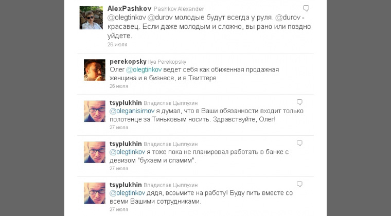This screenshot has width=391, height=216.
Task: Click @olegtinkov mention in "дядя" tweet
Action: tap(127, 193)
